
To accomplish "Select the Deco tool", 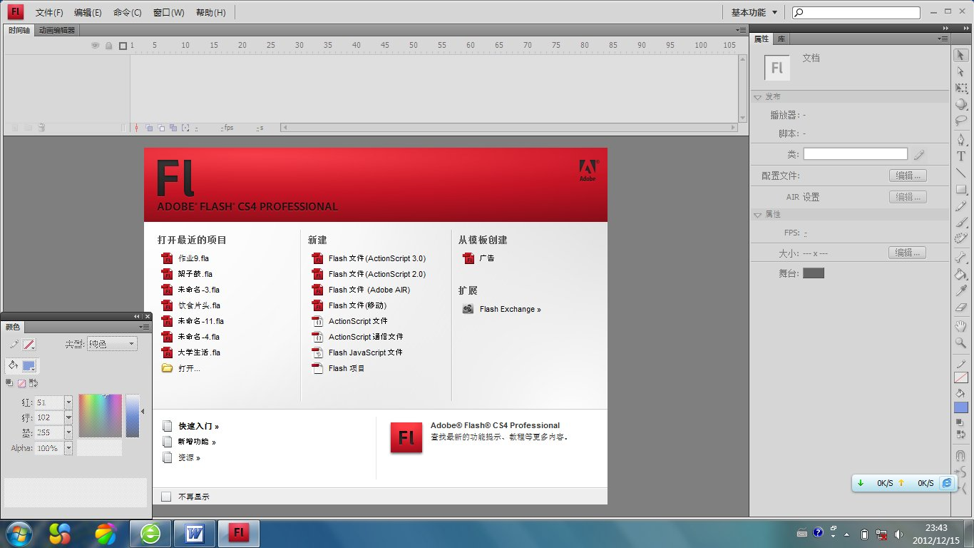I will (x=960, y=239).
